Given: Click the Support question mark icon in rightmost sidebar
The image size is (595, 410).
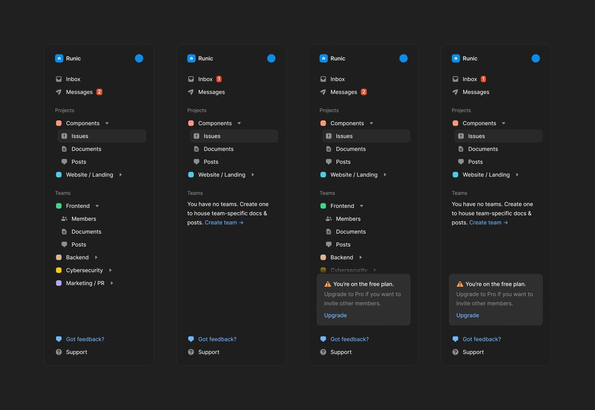Looking at the screenshot, I should [456, 352].
